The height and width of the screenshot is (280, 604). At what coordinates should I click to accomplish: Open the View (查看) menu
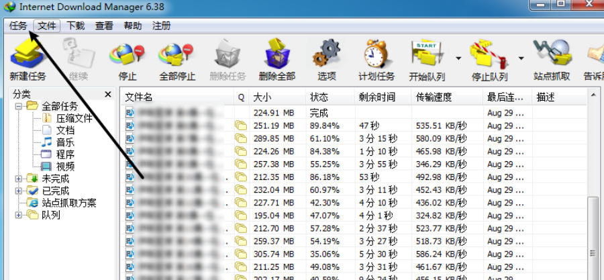pos(104,26)
